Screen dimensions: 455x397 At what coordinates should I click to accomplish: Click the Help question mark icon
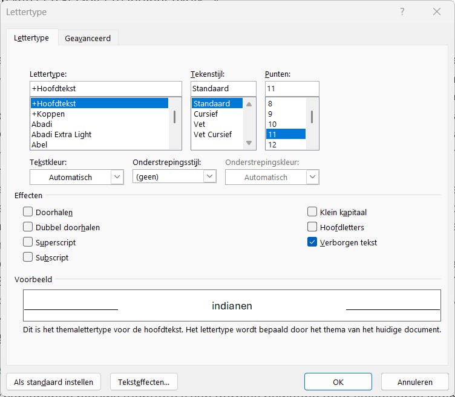[402, 12]
